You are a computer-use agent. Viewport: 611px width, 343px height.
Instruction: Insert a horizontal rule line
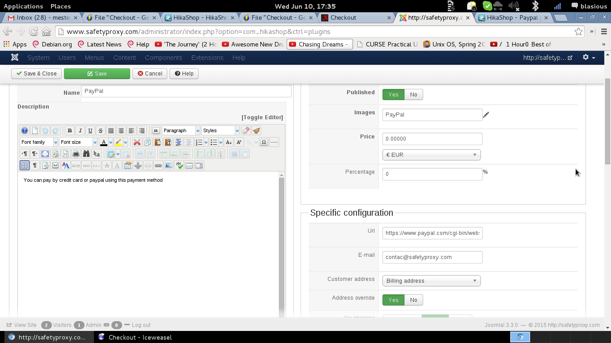(274, 142)
